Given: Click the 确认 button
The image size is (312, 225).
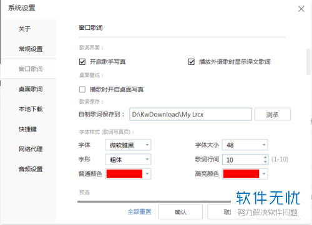Looking at the screenshot, I should coord(180,212).
